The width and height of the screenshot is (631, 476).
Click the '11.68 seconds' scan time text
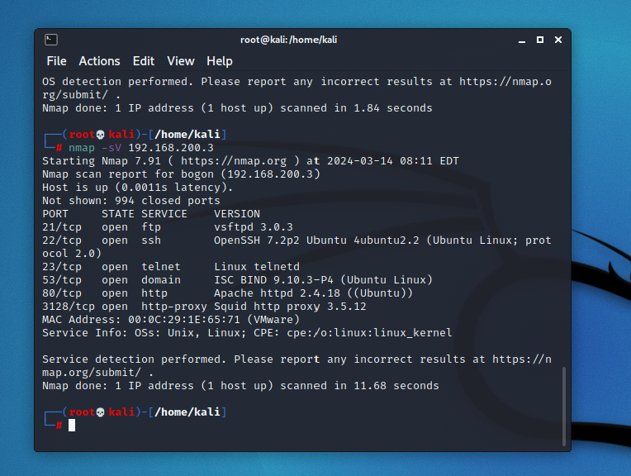pos(396,386)
